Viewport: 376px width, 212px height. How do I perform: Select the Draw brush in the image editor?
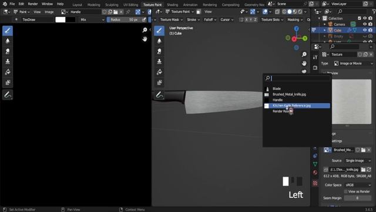[x=8, y=31]
